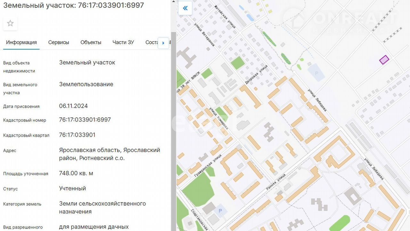Click the parking icon near Спартаковская street
Screen dimensions: 410x231
point(220,211)
